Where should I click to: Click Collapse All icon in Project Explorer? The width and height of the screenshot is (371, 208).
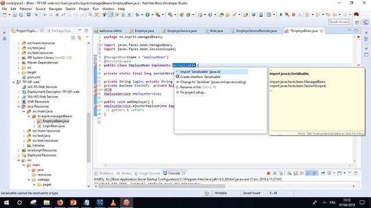pos(73,38)
